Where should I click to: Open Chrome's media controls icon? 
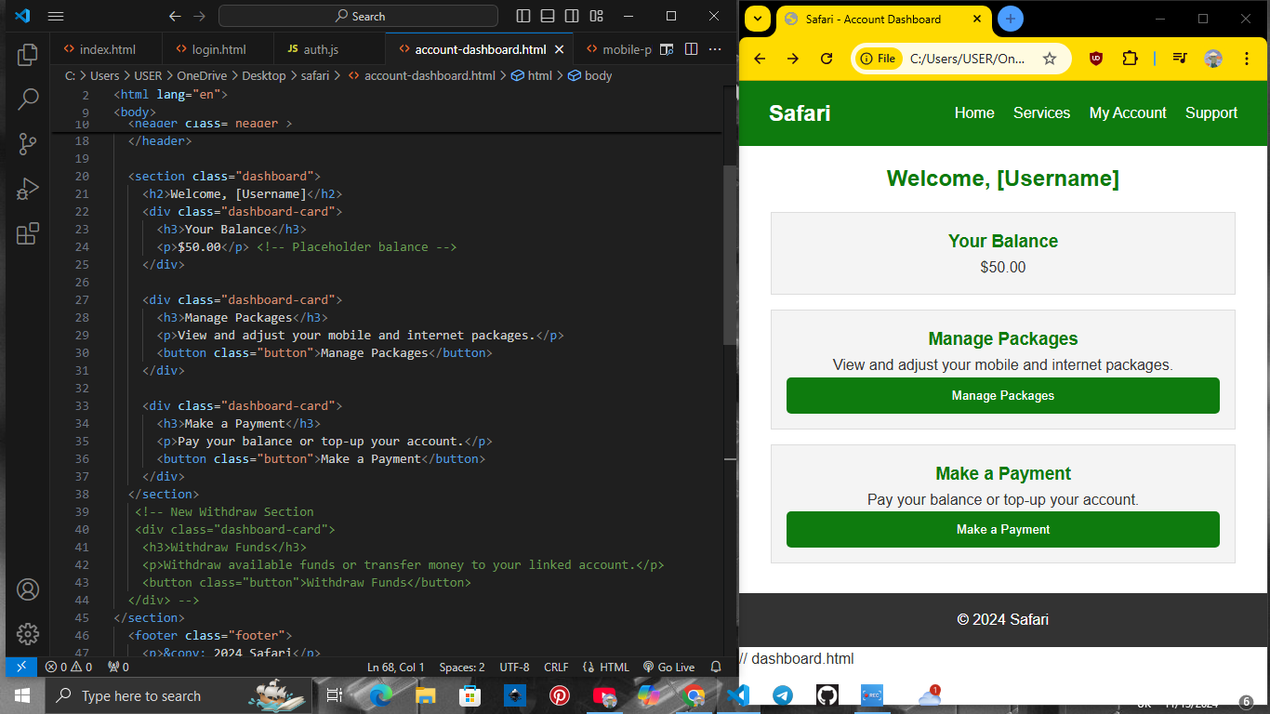tap(1178, 58)
